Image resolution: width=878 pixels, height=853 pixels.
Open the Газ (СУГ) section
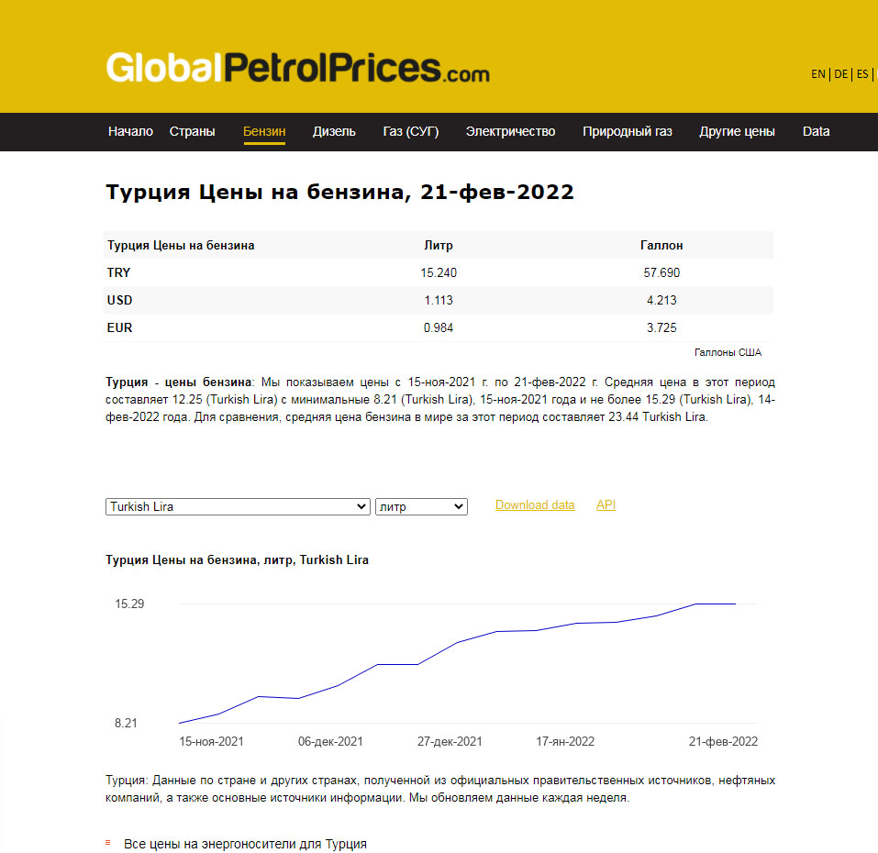(411, 131)
